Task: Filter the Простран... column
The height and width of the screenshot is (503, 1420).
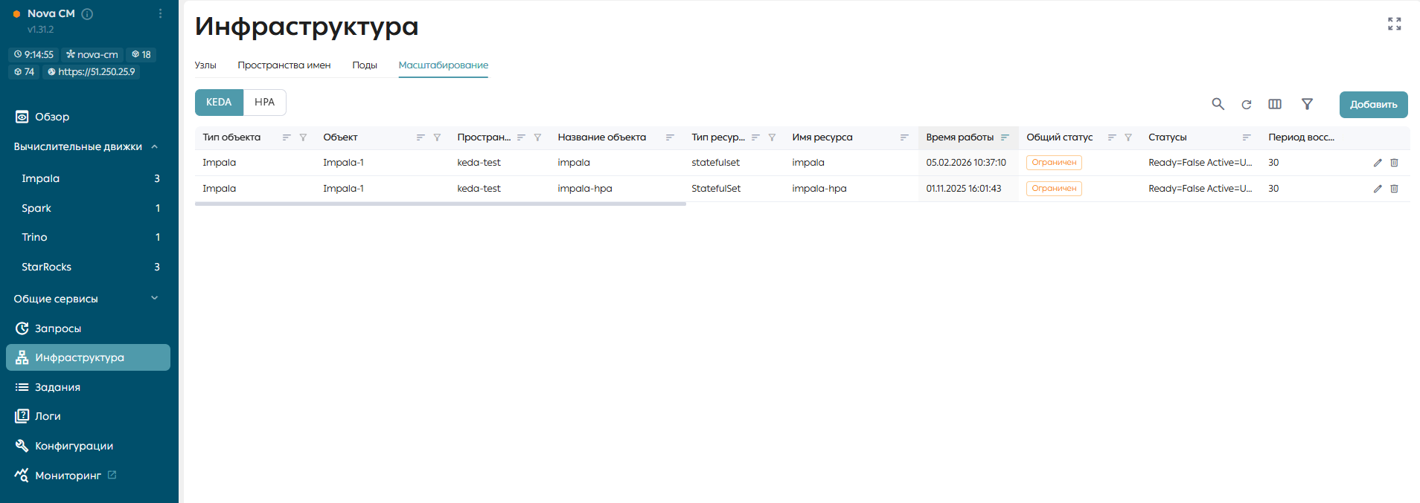Action: coord(537,137)
